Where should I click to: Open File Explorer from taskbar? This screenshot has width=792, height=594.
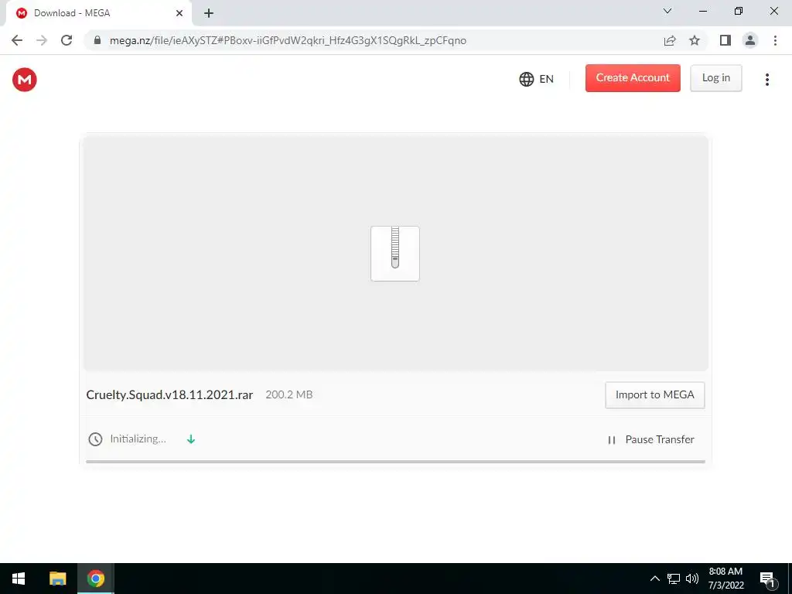(57, 579)
